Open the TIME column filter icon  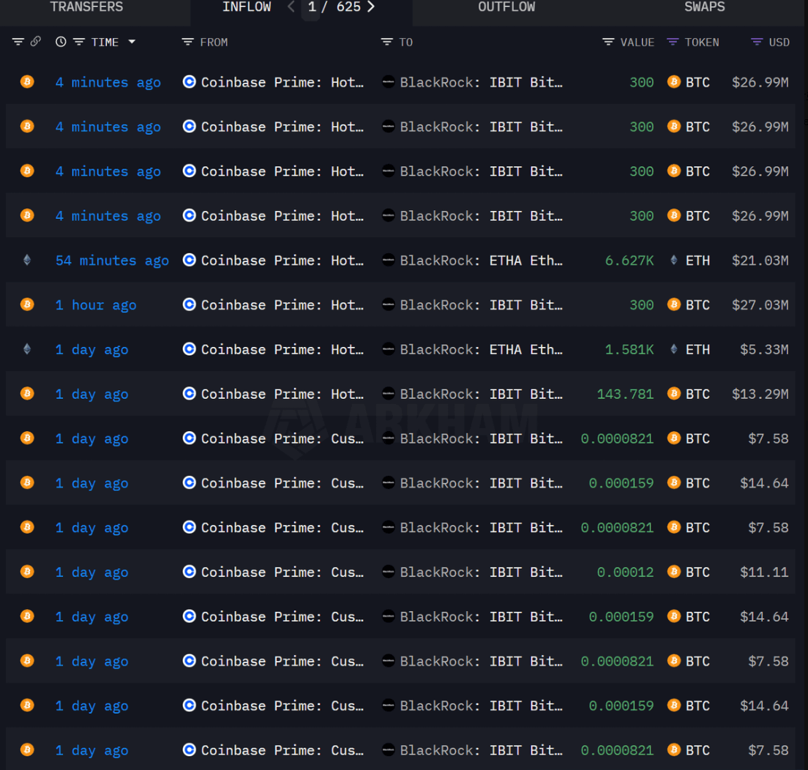coord(79,42)
